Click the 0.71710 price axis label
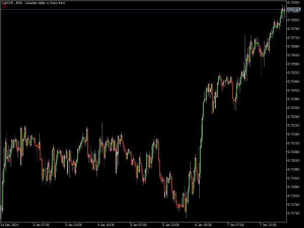 click(x=293, y=213)
